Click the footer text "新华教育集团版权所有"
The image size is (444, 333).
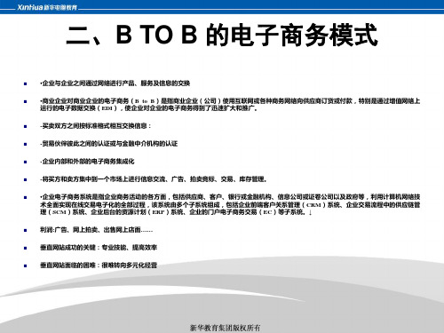pos(225,328)
